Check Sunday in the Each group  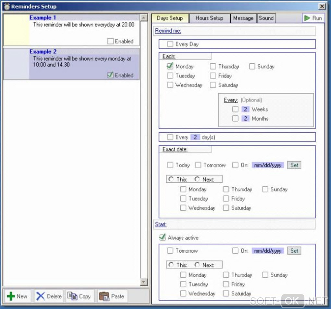[252, 66]
